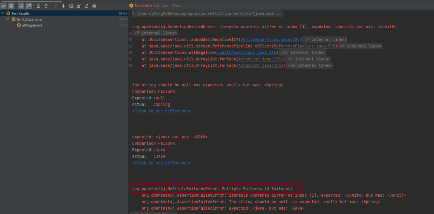Viewport: 434px width, 214px height.
Task: Open JUnit5Assertions.java:187 stack trace link
Action: coord(270,40)
